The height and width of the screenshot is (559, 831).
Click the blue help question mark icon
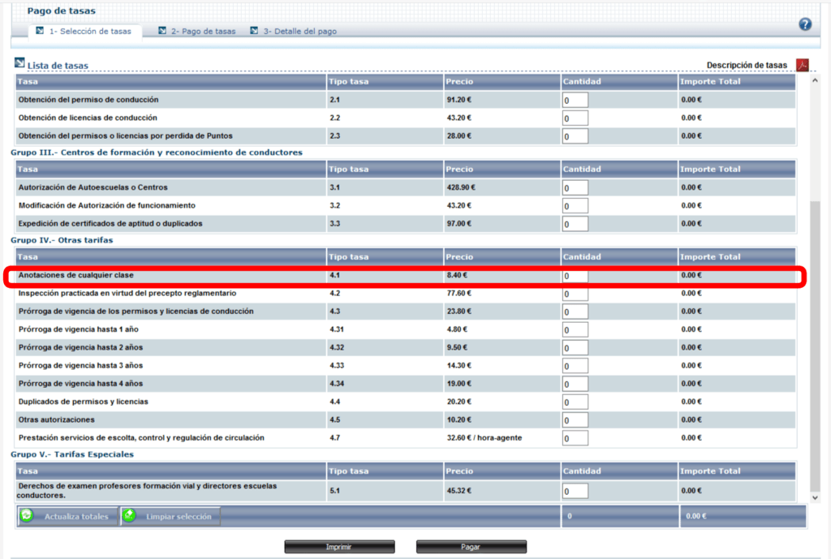(805, 24)
